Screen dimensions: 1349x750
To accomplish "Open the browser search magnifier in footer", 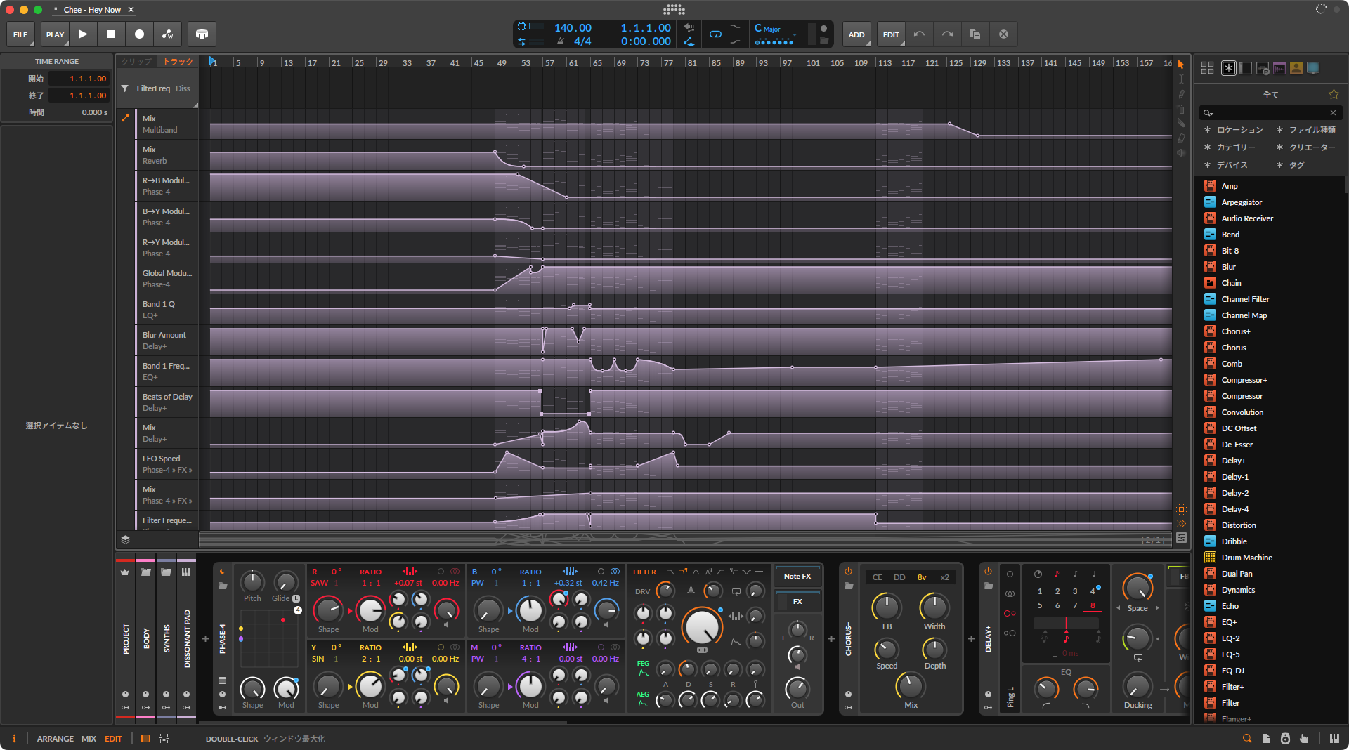I will pyautogui.click(x=1246, y=738).
